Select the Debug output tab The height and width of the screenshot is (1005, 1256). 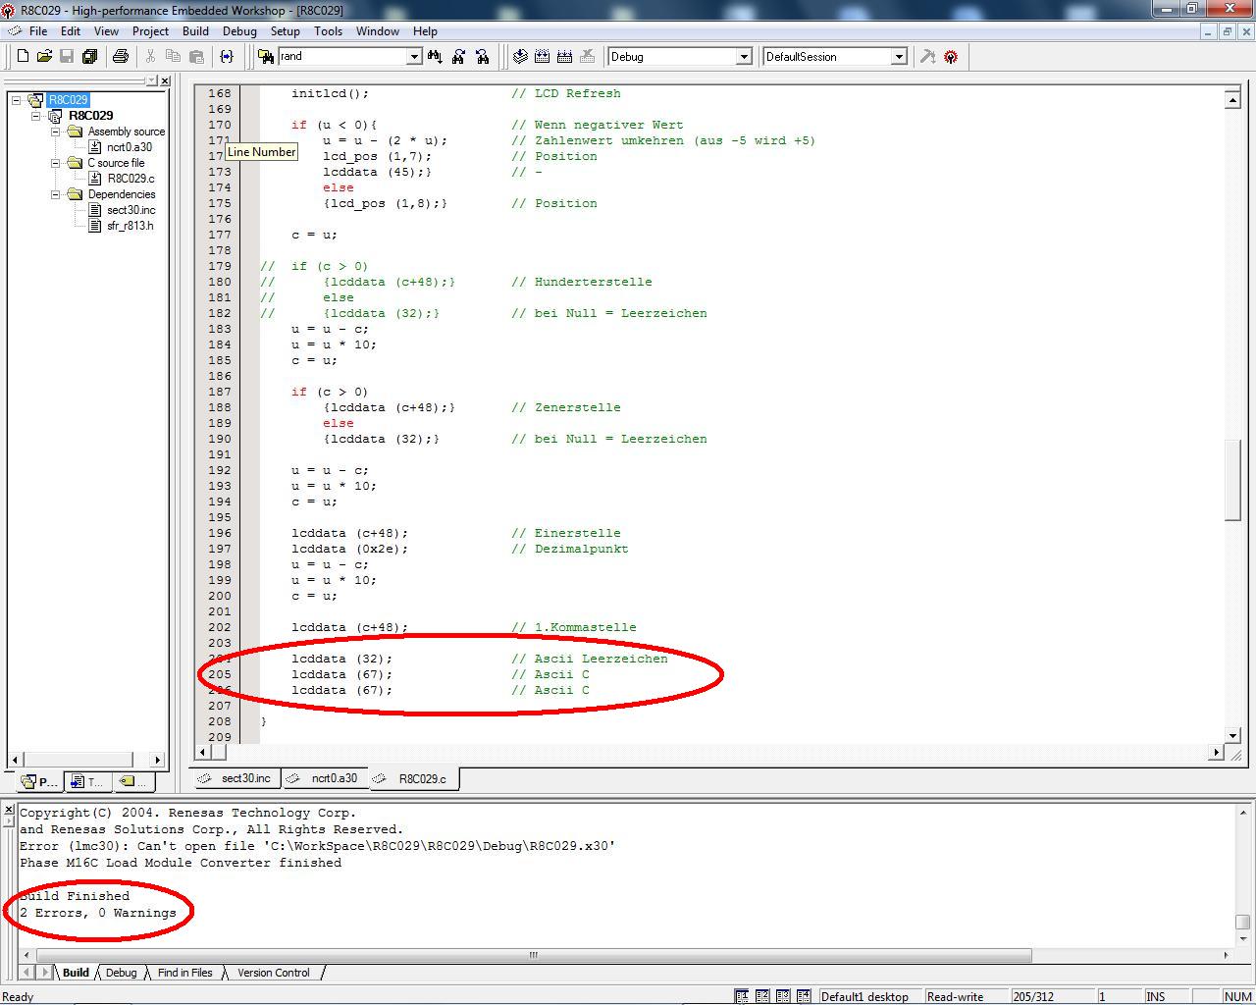click(x=121, y=973)
